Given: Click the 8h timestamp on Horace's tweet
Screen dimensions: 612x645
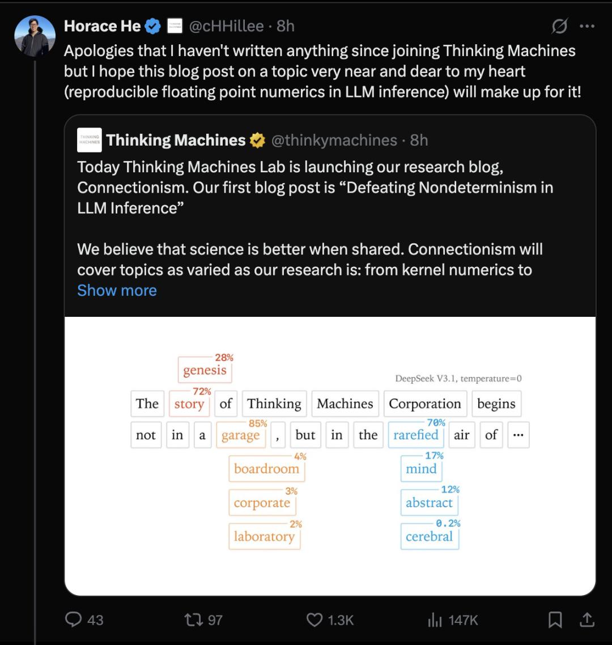Looking at the screenshot, I should (x=286, y=26).
